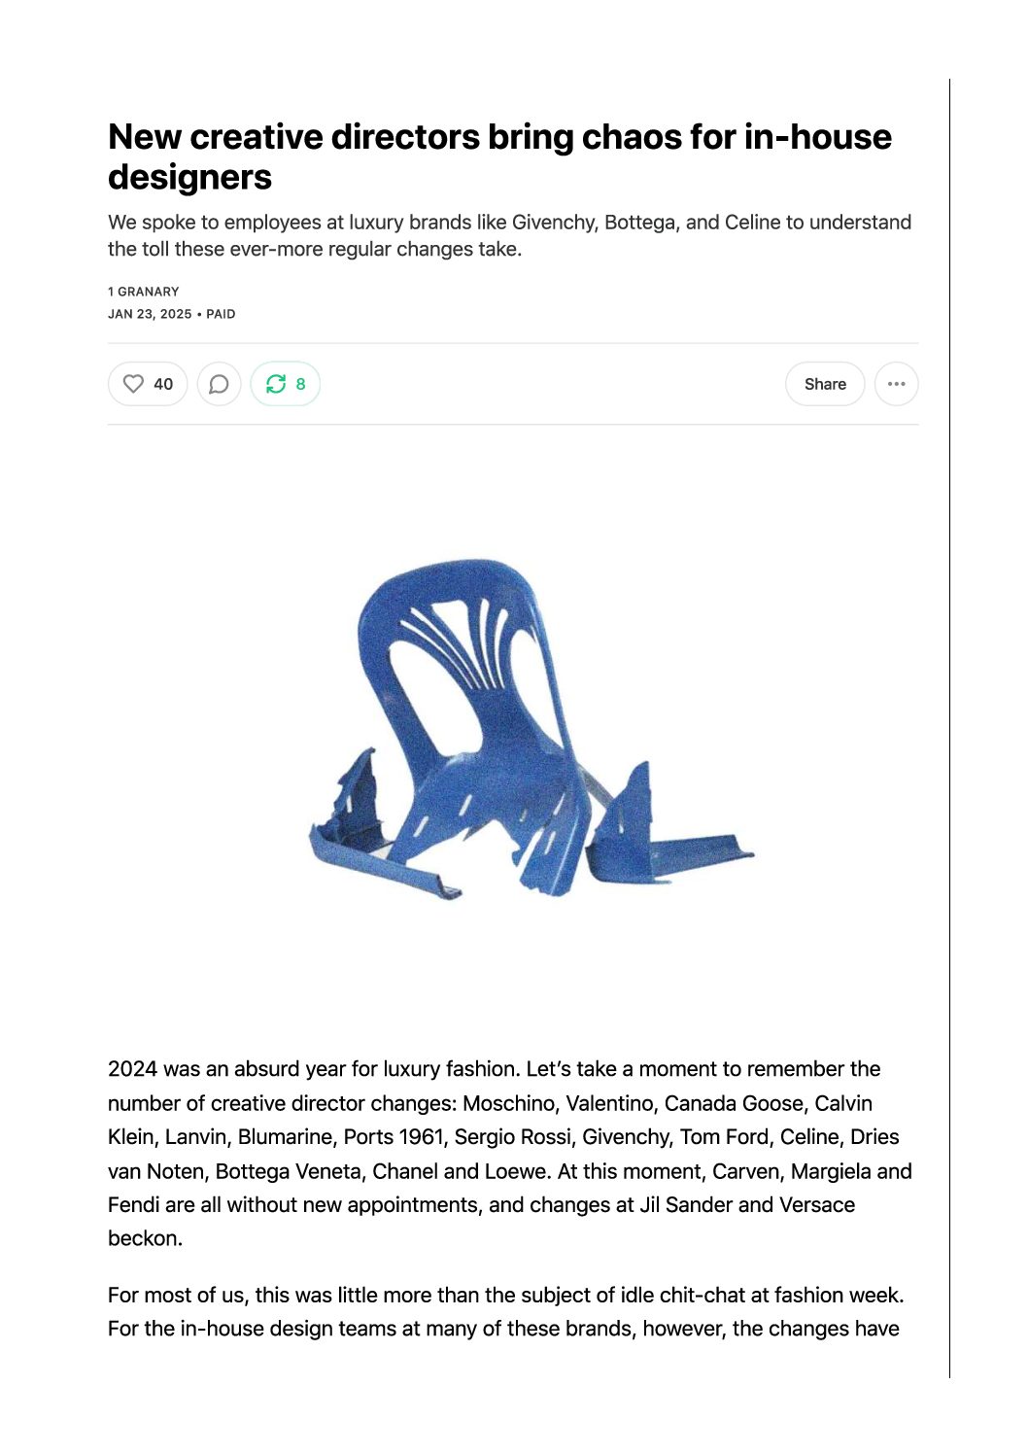Click the green restack count 8

coord(300,384)
